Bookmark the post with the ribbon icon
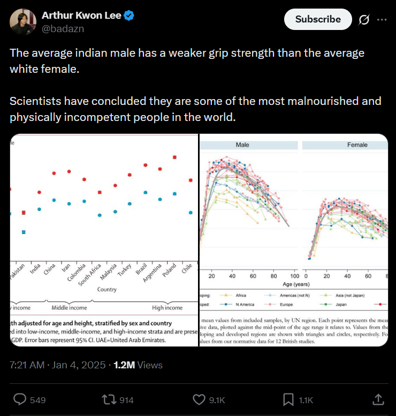This screenshot has height=416, width=396. pyautogui.click(x=288, y=399)
